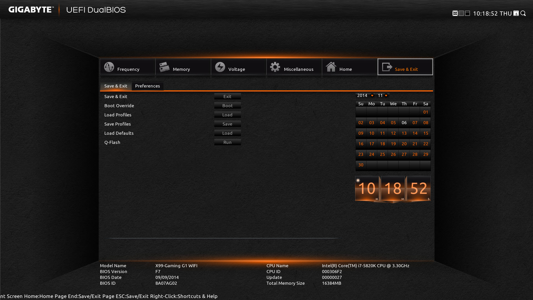Image resolution: width=533 pixels, height=300 pixels.
Task: Click the Th weekday header
Action: point(404,104)
